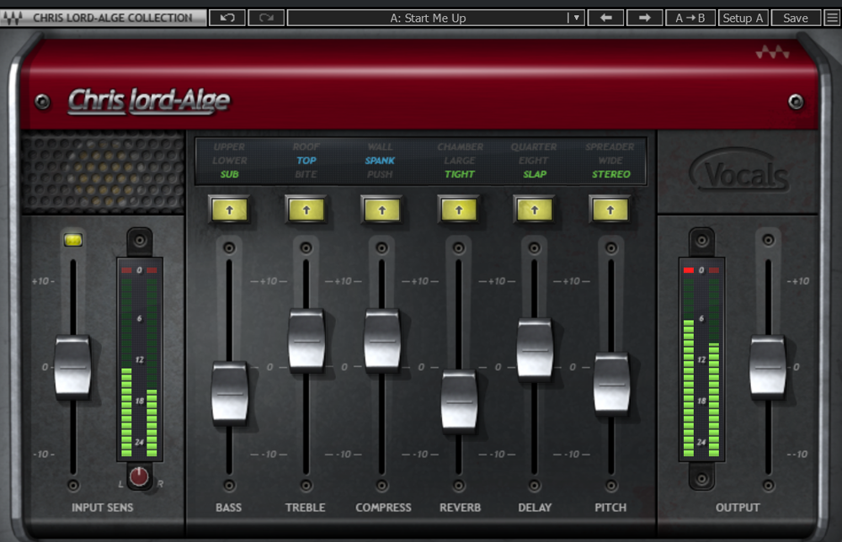Select EIGHT delay mode text
The width and height of the screenshot is (842, 542).
pyautogui.click(x=533, y=161)
